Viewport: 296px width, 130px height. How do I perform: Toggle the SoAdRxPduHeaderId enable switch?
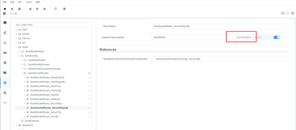coord(277,37)
